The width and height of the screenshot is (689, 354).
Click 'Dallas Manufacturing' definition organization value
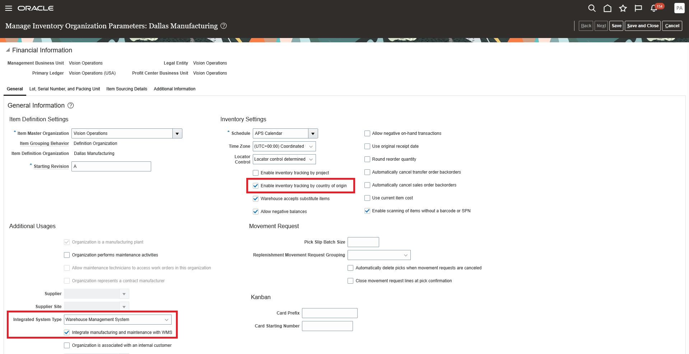[94, 154]
